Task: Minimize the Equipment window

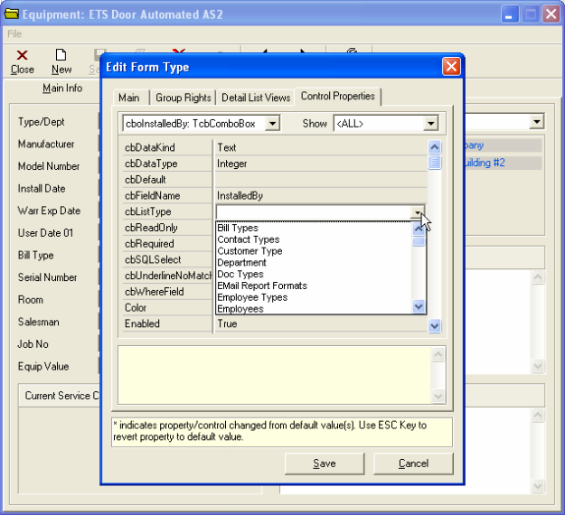Action: [x=510, y=14]
